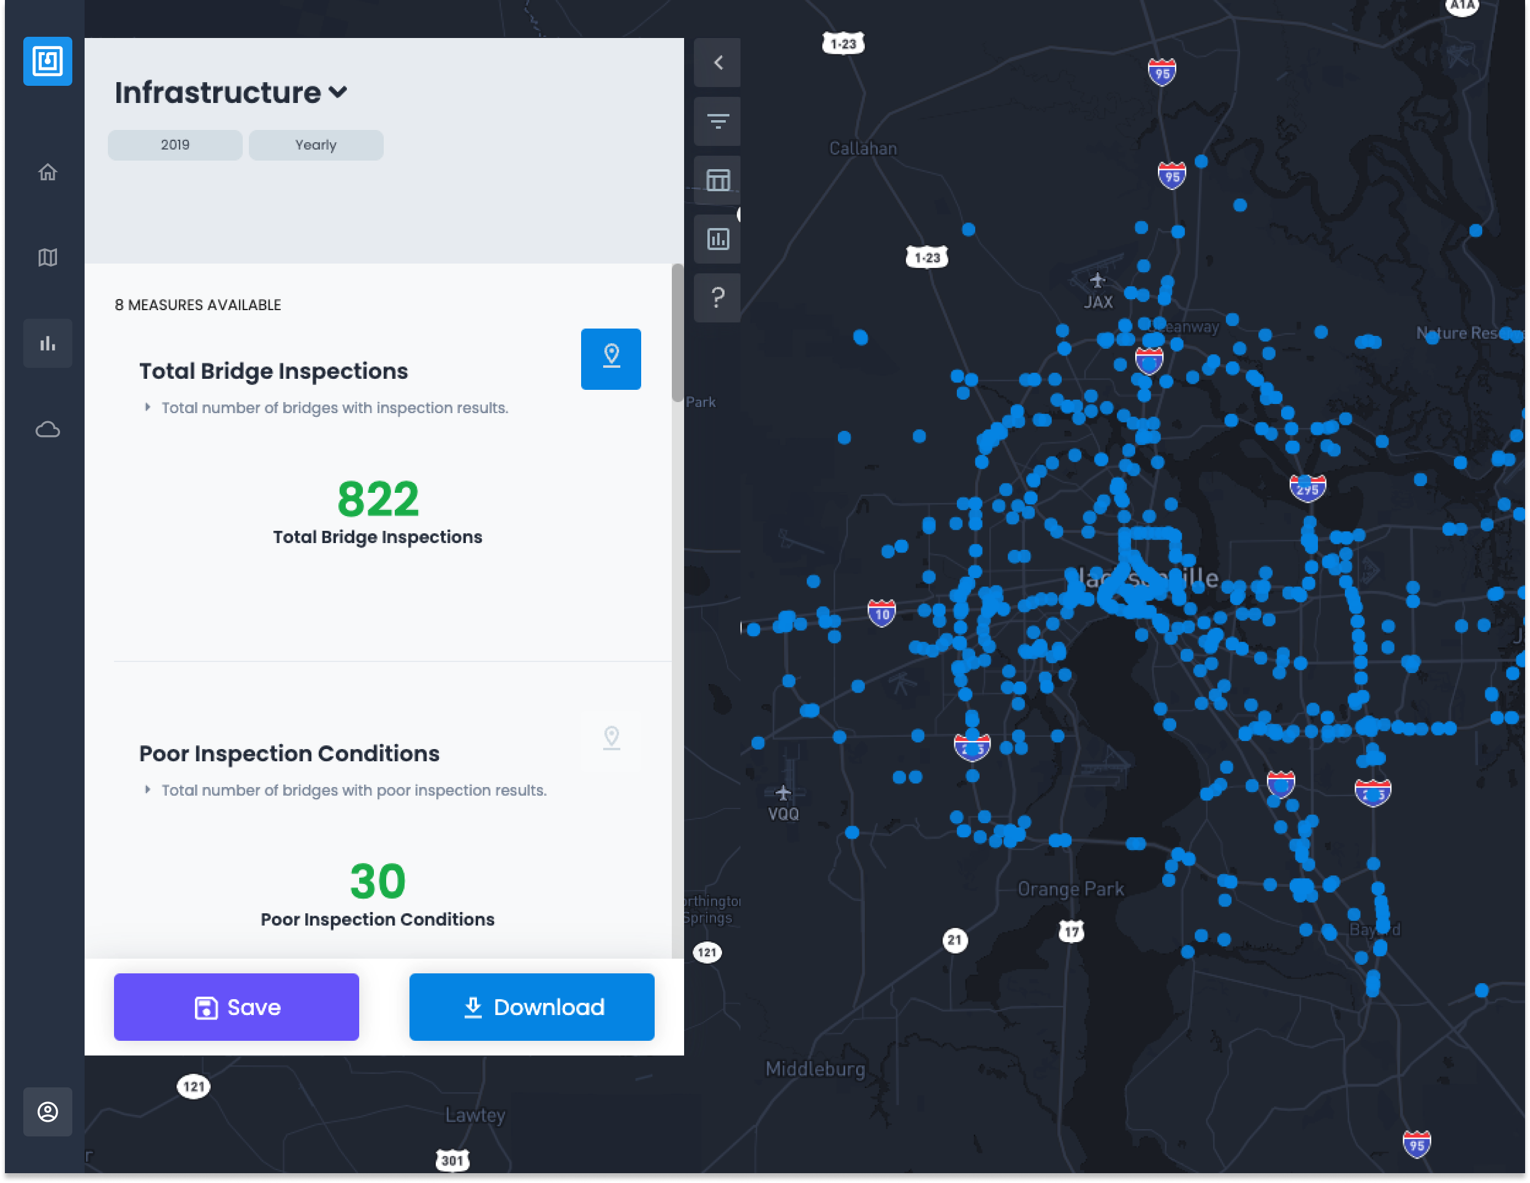Select the 2019 filter chip
The width and height of the screenshot is (1530, 1183).
[x=175, y=144]
